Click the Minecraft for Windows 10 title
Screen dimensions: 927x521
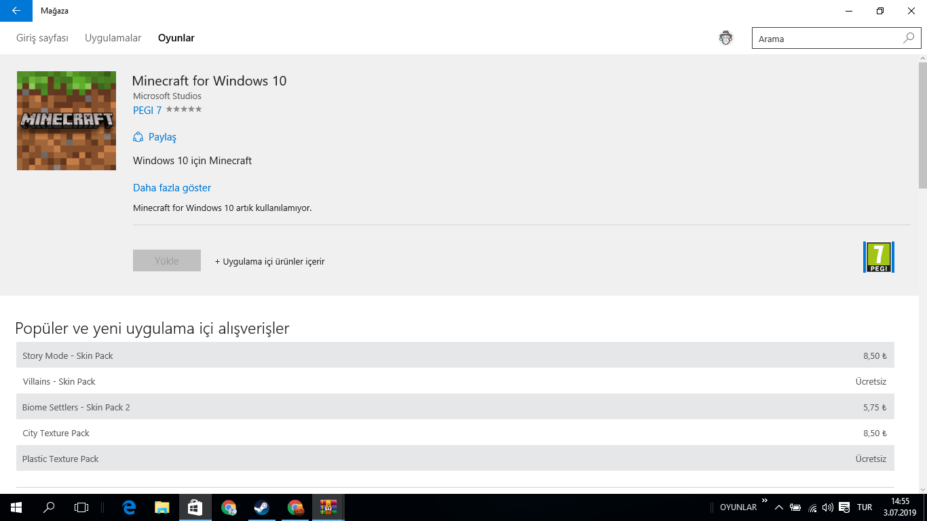pos(209,81)
